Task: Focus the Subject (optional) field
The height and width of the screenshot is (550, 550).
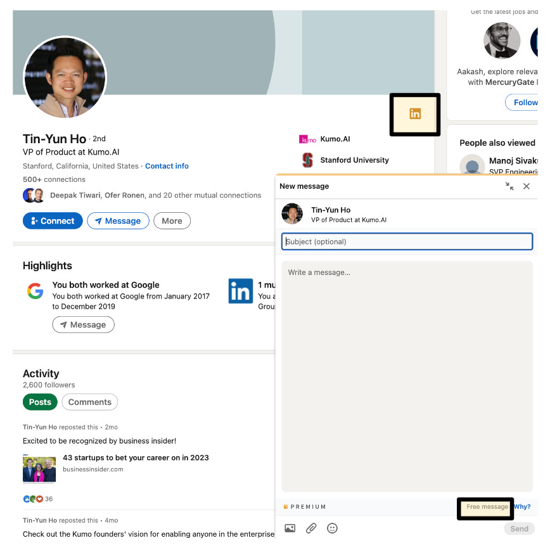Action: [407, 241]
